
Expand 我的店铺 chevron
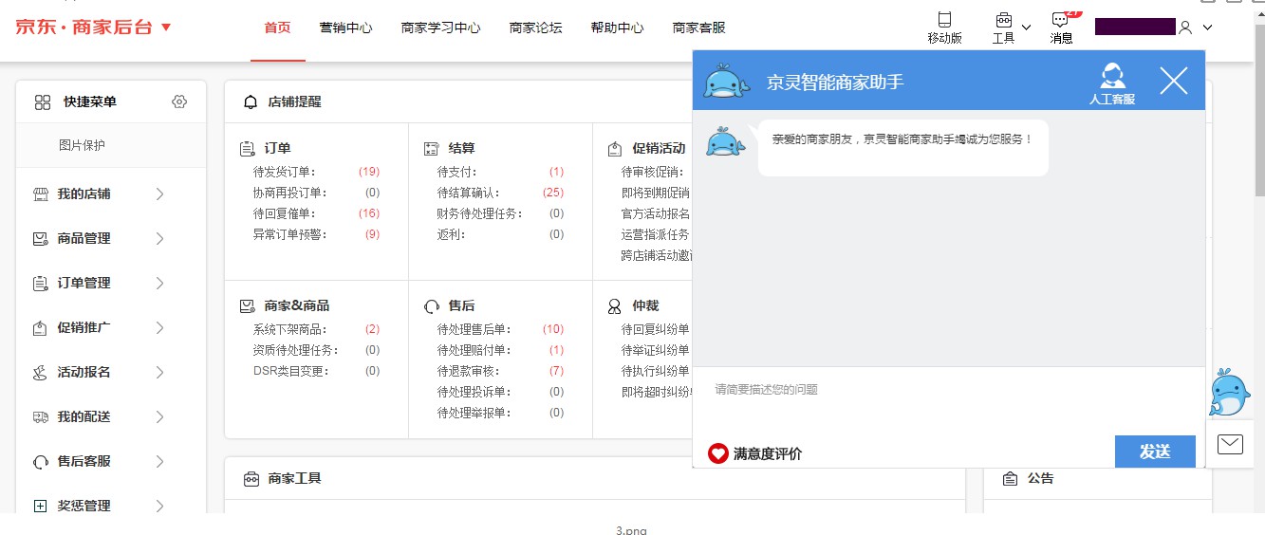[x=159, y=194]
